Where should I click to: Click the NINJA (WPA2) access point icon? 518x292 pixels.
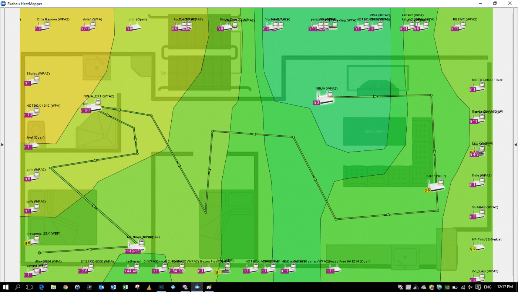point(326,98)
